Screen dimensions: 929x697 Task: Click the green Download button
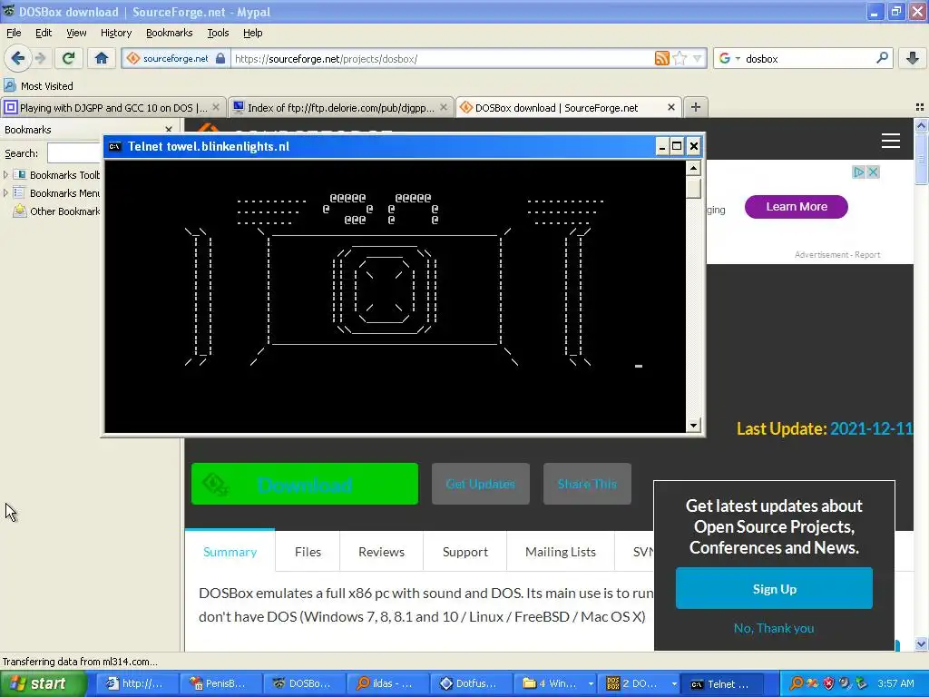click(x=305, y=484)
